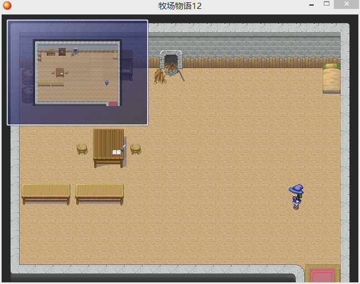Click the red doormat at the exit
This screenshot has height=284, width=360.
pyautogui.click(x=322, y=274)
